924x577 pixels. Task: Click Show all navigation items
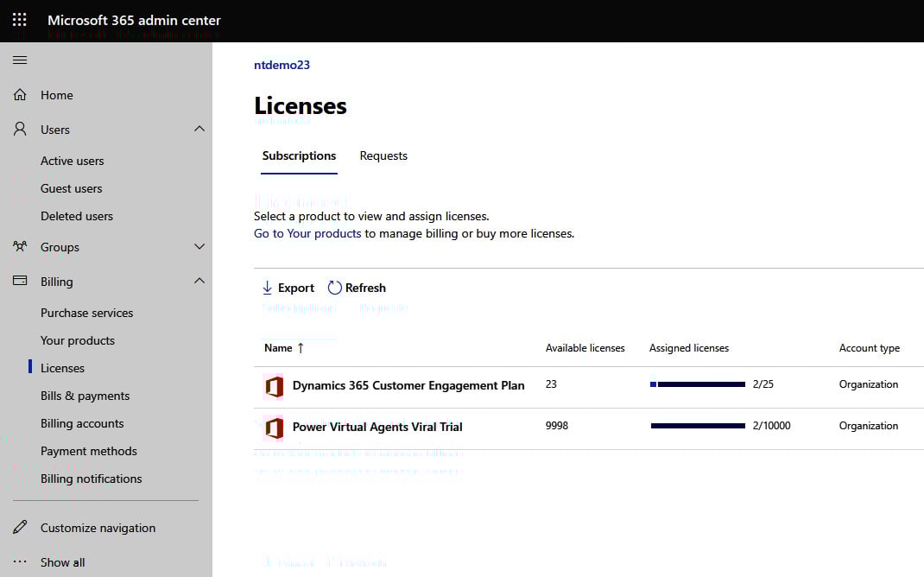coord(62,562)
